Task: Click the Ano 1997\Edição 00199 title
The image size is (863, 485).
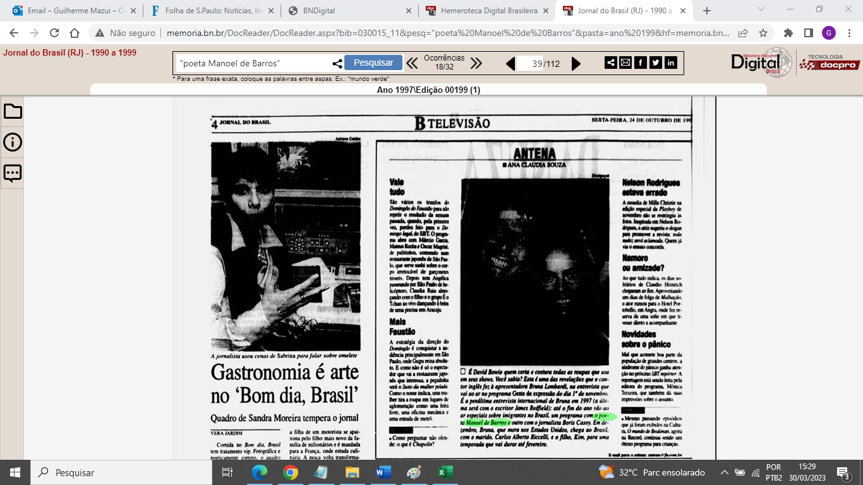Action: 428,90
